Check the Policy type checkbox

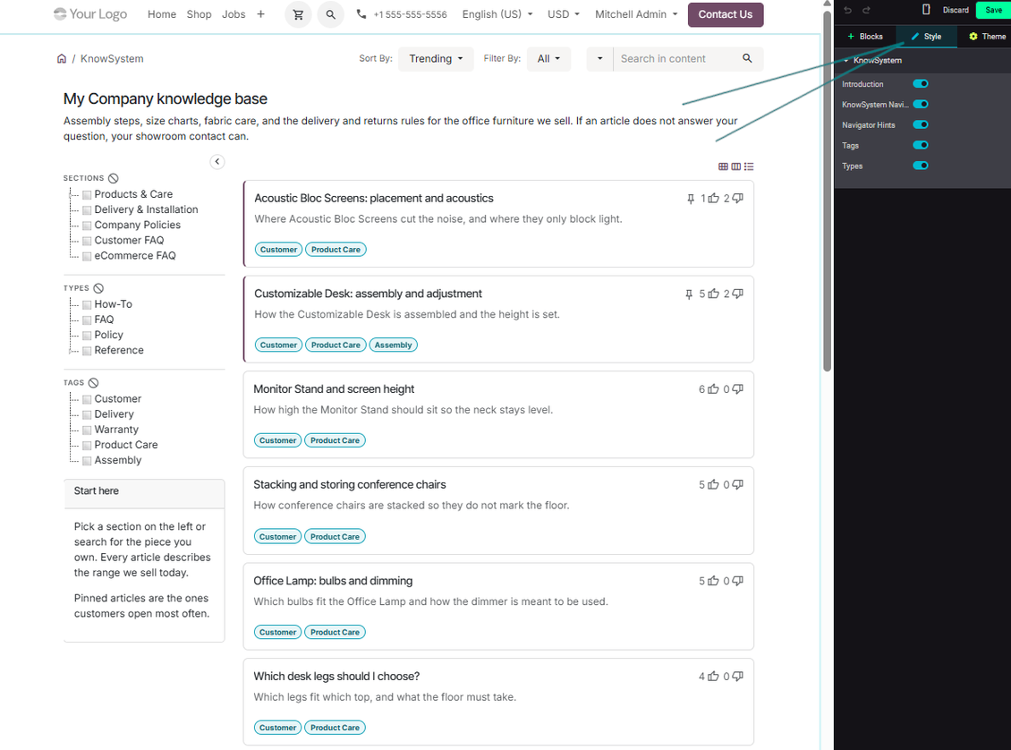[87, 336]
